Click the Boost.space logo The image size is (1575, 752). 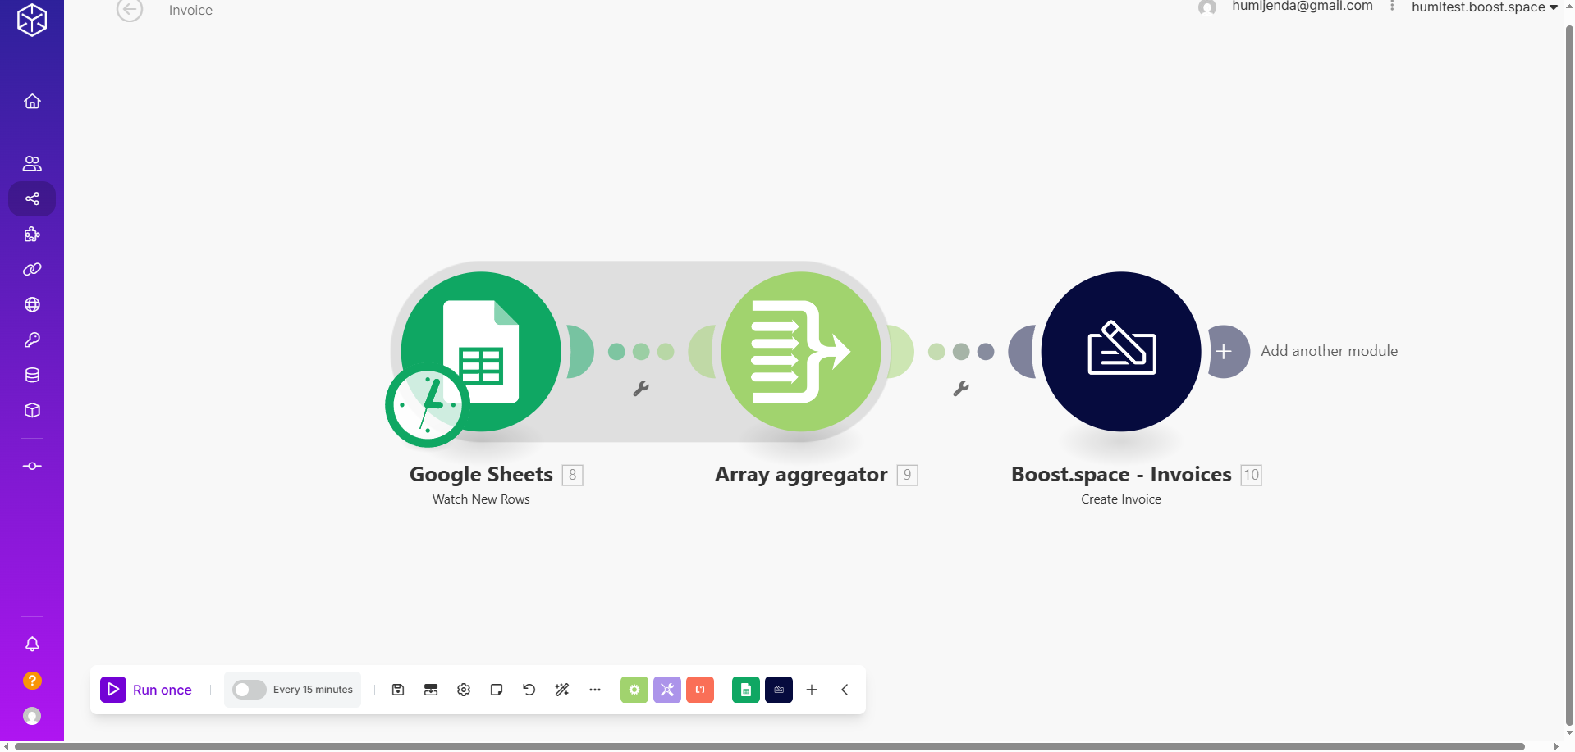(x=32, y=20)
